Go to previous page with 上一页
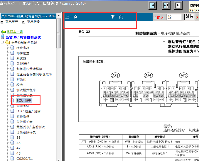199x161 pixels. click(71, 17)
